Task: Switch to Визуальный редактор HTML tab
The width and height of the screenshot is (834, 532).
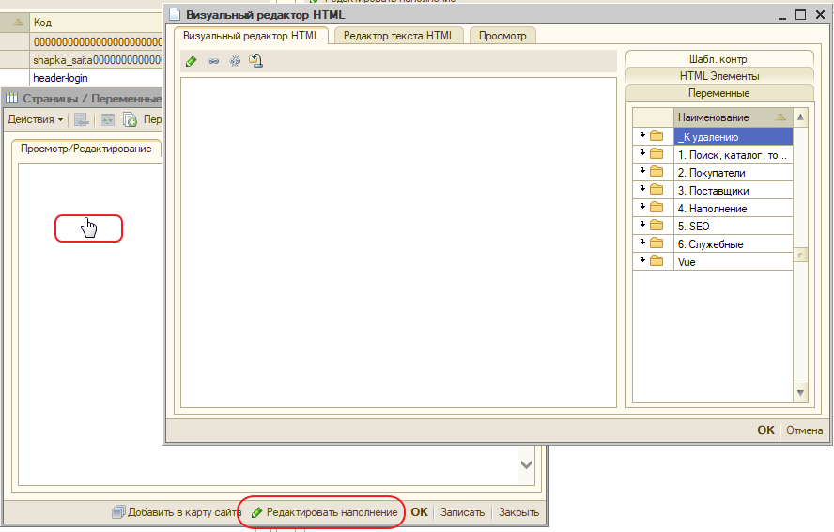Action: click(251, 36)
